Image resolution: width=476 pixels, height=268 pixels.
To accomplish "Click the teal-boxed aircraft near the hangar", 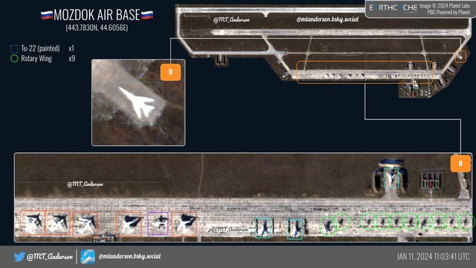I will pyautogui.click(x=391, y=177).
